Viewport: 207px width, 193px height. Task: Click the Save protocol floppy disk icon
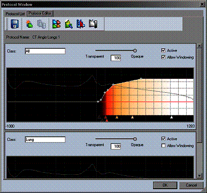click(14, 24)
